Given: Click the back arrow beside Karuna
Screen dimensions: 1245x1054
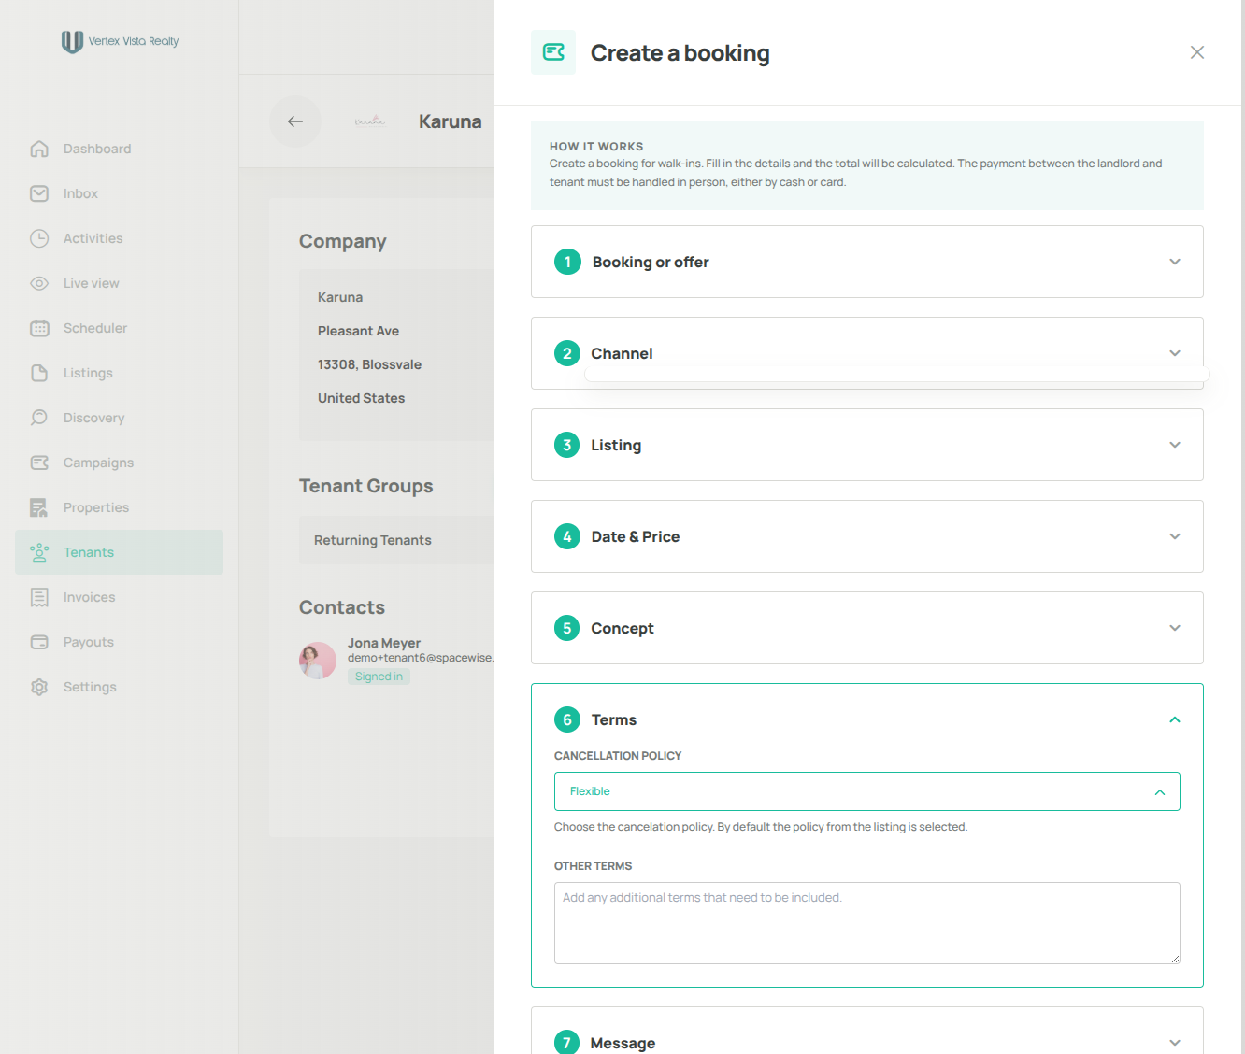Looking at the screenshot, I should 295,121.
